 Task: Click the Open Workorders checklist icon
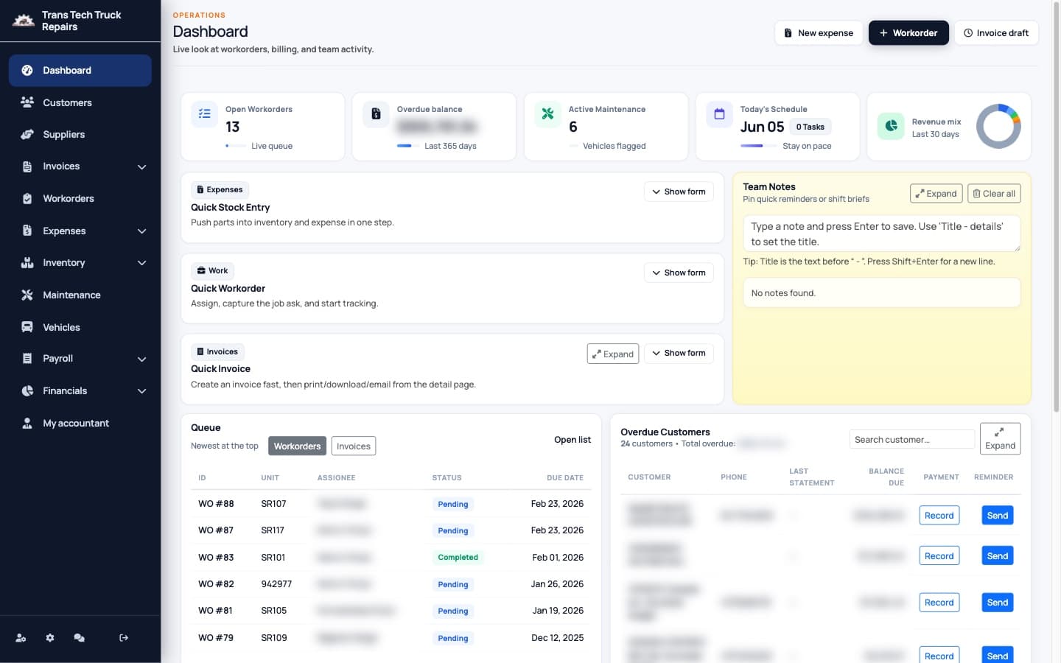point(205,114)
